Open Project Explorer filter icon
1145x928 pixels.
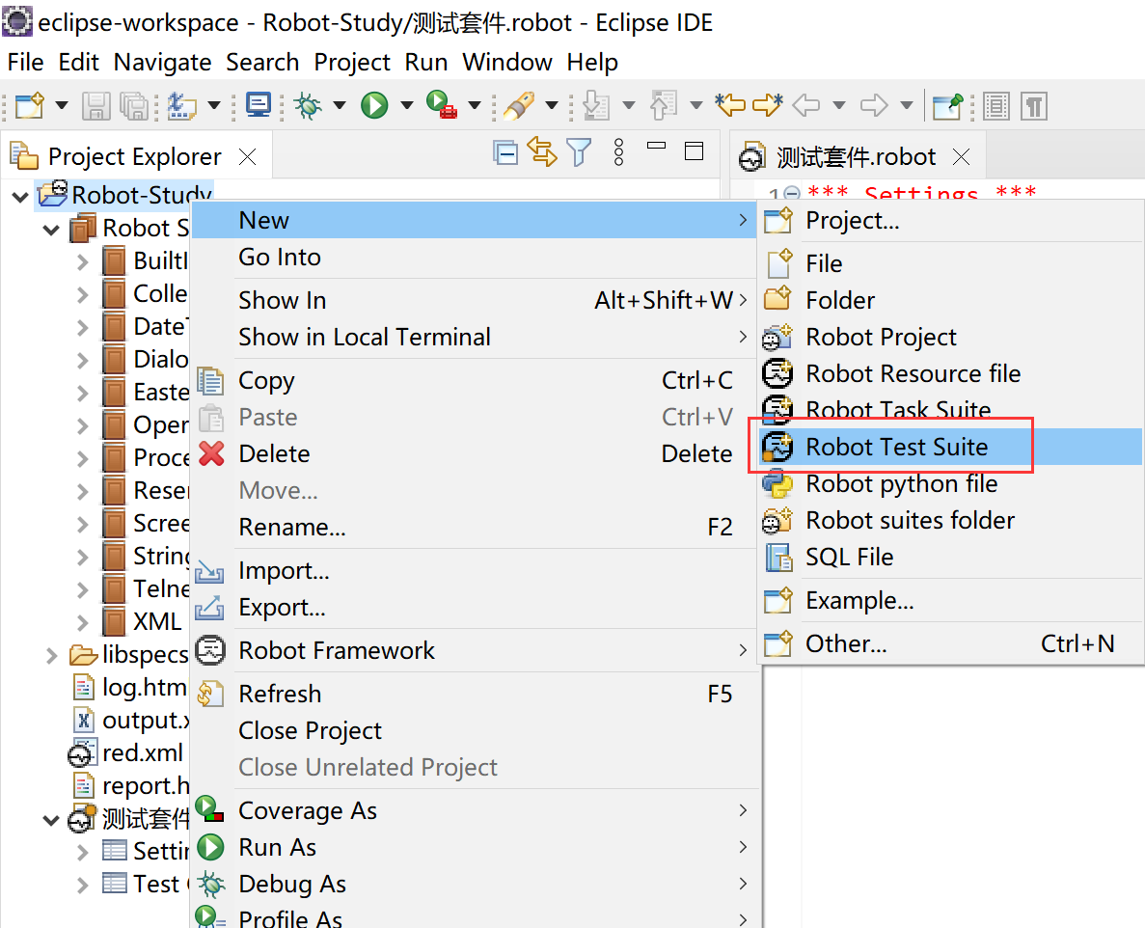pyautogui.click(x=579, y=152)
